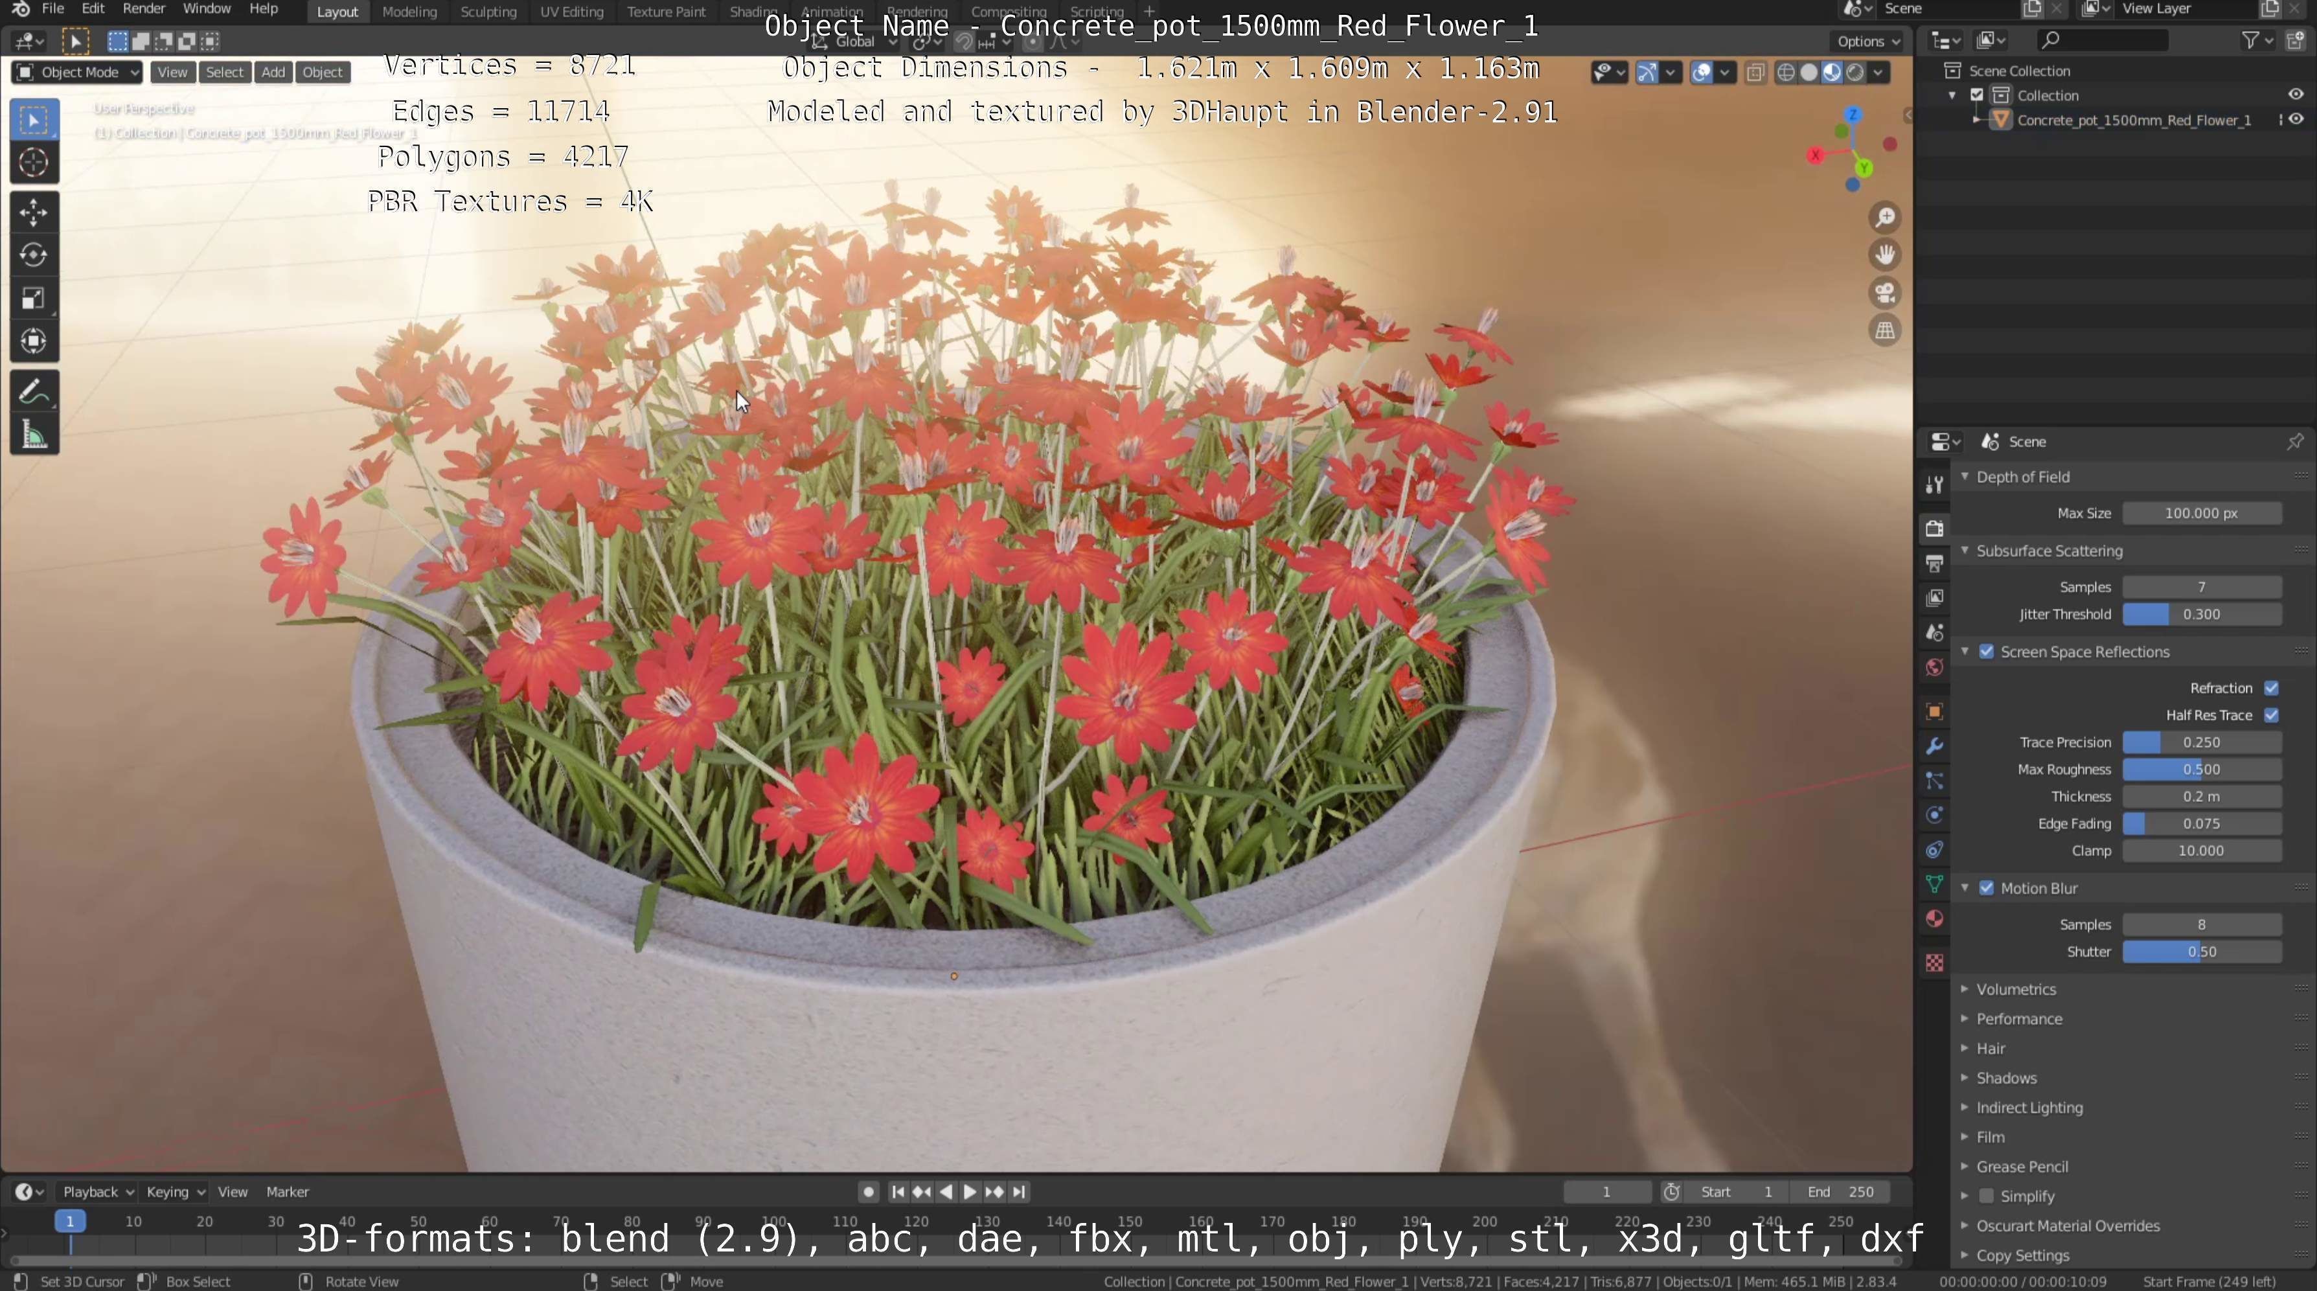
Task: Hide the Collection with eye icon
Action: 2296,95
